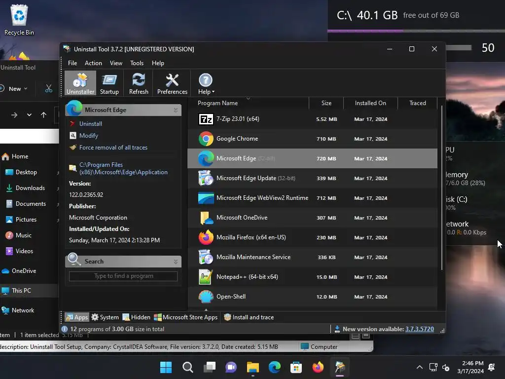Click the program list vertical scrollbar

[441, 187]
